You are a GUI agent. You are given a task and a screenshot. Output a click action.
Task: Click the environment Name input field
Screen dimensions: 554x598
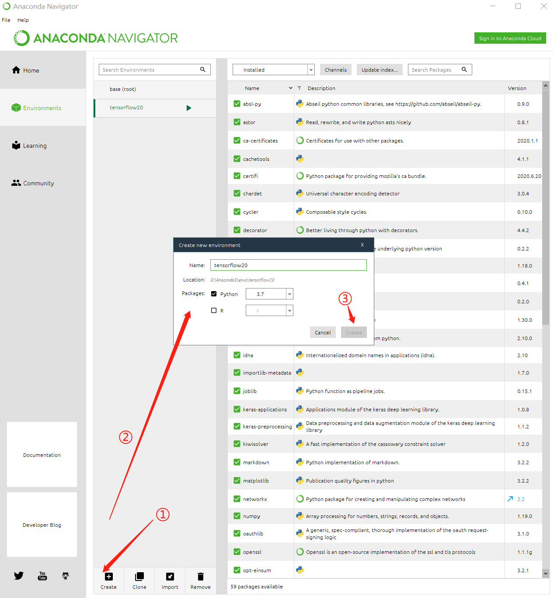pos(289,265)
